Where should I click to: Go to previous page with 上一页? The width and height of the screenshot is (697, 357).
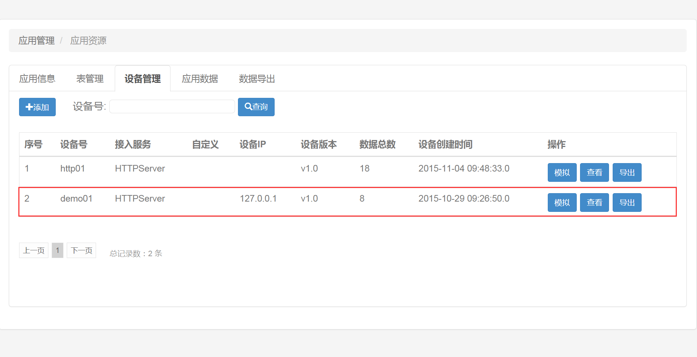tap(34, 251)
